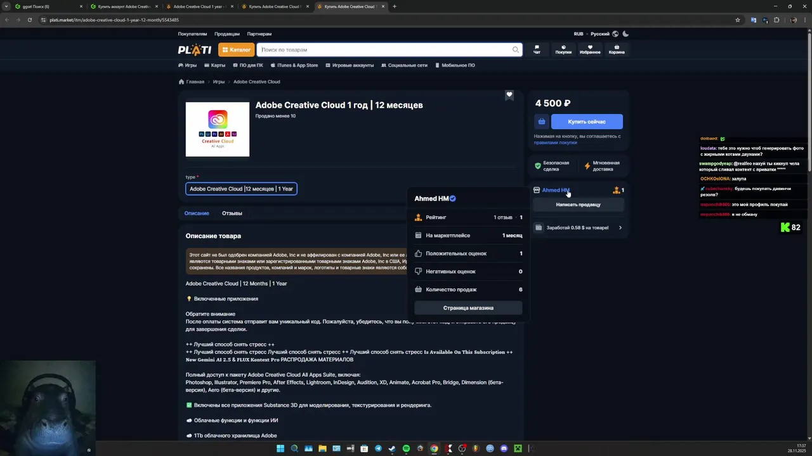812x456 pixels.
Task: Open Мобильное ПО category
Action: (x=455, y=65)
